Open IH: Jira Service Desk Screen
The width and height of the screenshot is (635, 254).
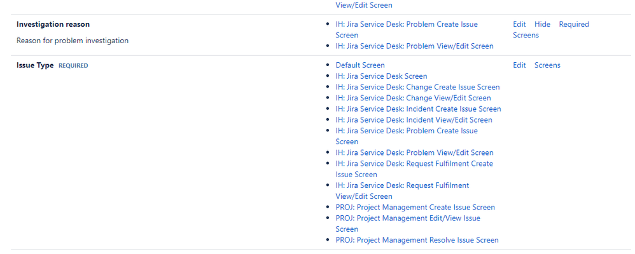(381, 76)
